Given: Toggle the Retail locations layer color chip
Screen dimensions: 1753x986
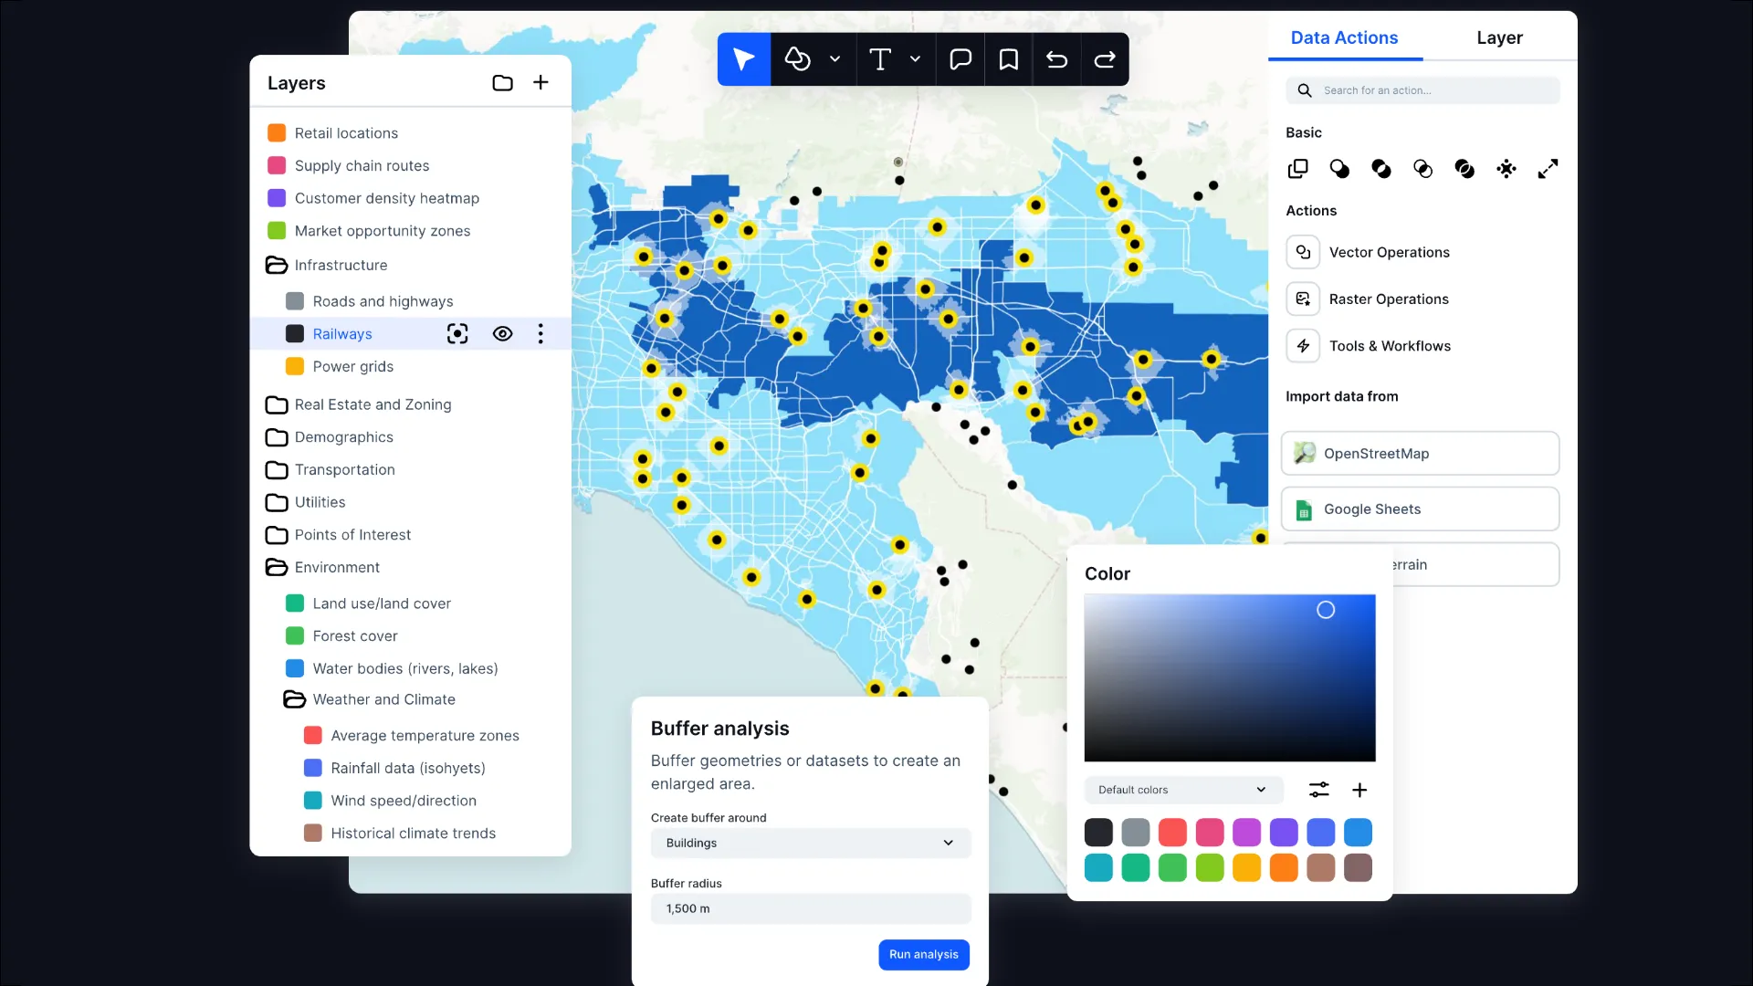Looking at the screenshot, I should click(x=276, y=132).
